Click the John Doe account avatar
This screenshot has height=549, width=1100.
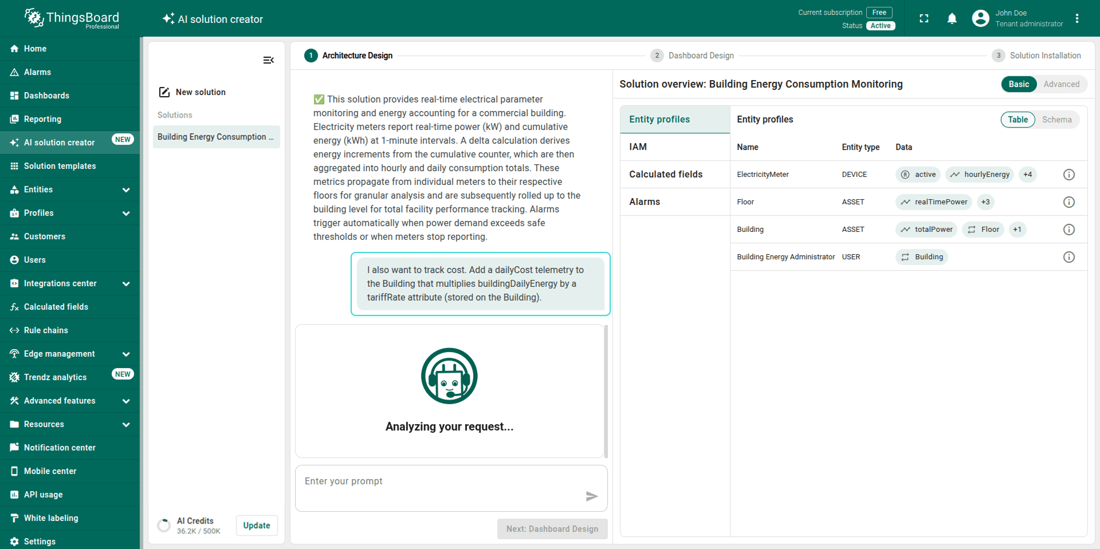click(980, 19)
